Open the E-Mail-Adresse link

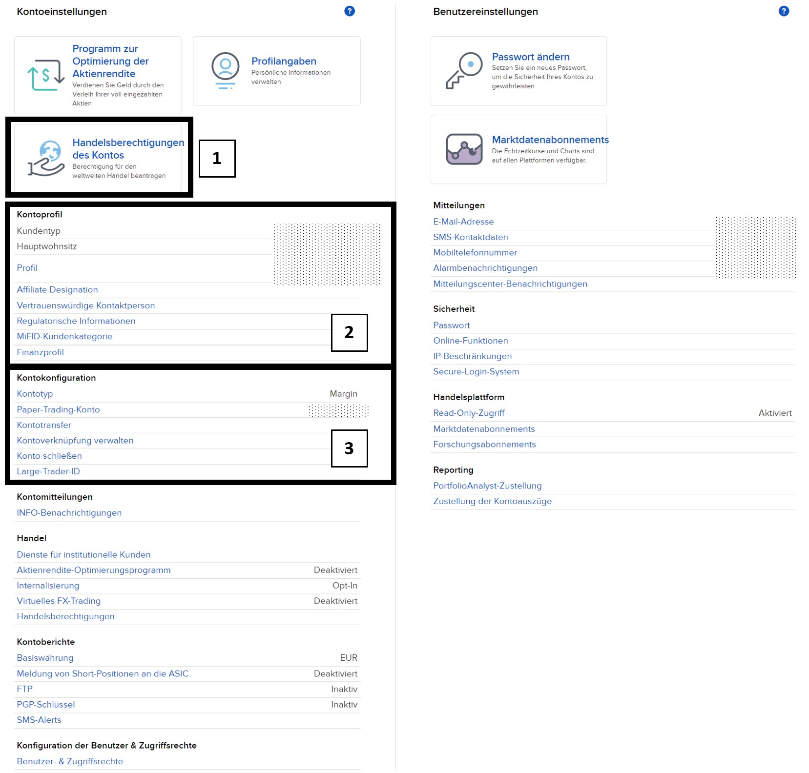463,222
